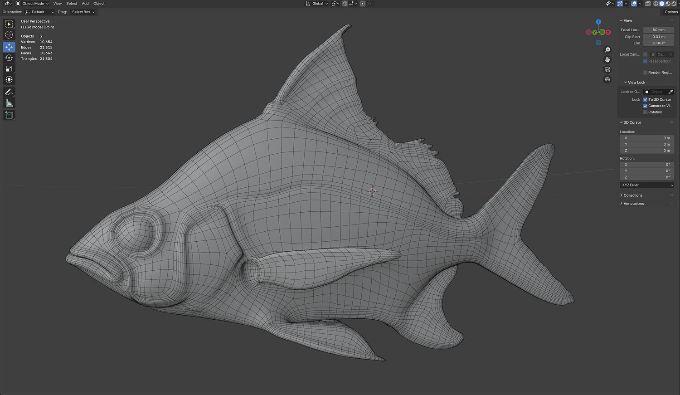Open the object selectability and visibility dropdown

coord(610,4)
